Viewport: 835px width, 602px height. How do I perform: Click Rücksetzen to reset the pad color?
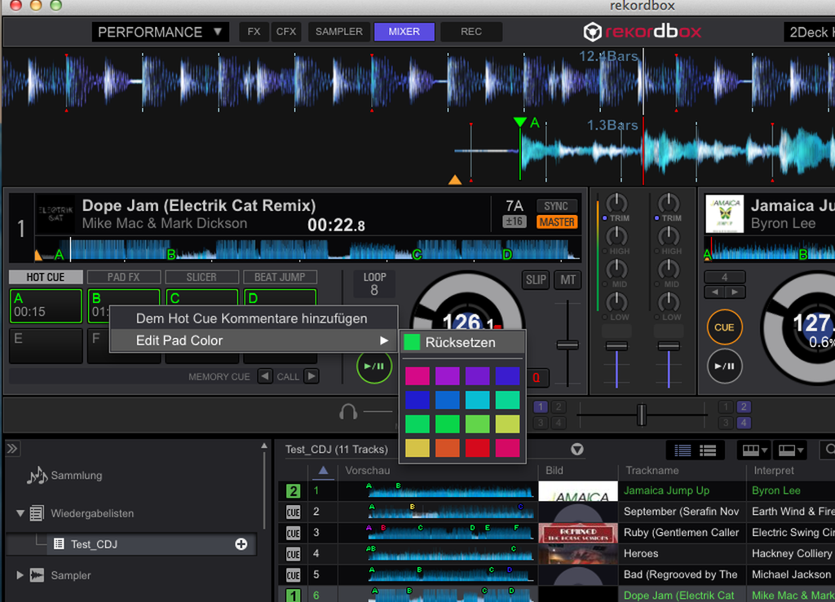coord(461,342)
